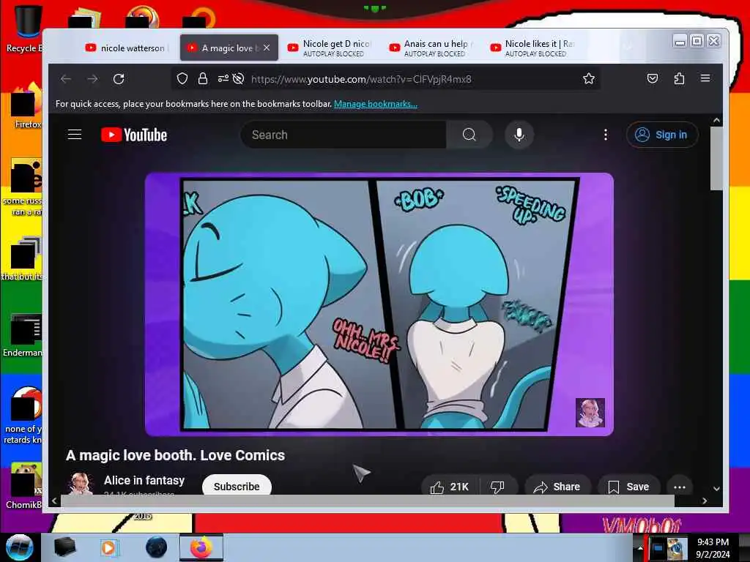Click the forward navigation arrow
Viewport: 750px width, 562px height.
coord(92,79)
